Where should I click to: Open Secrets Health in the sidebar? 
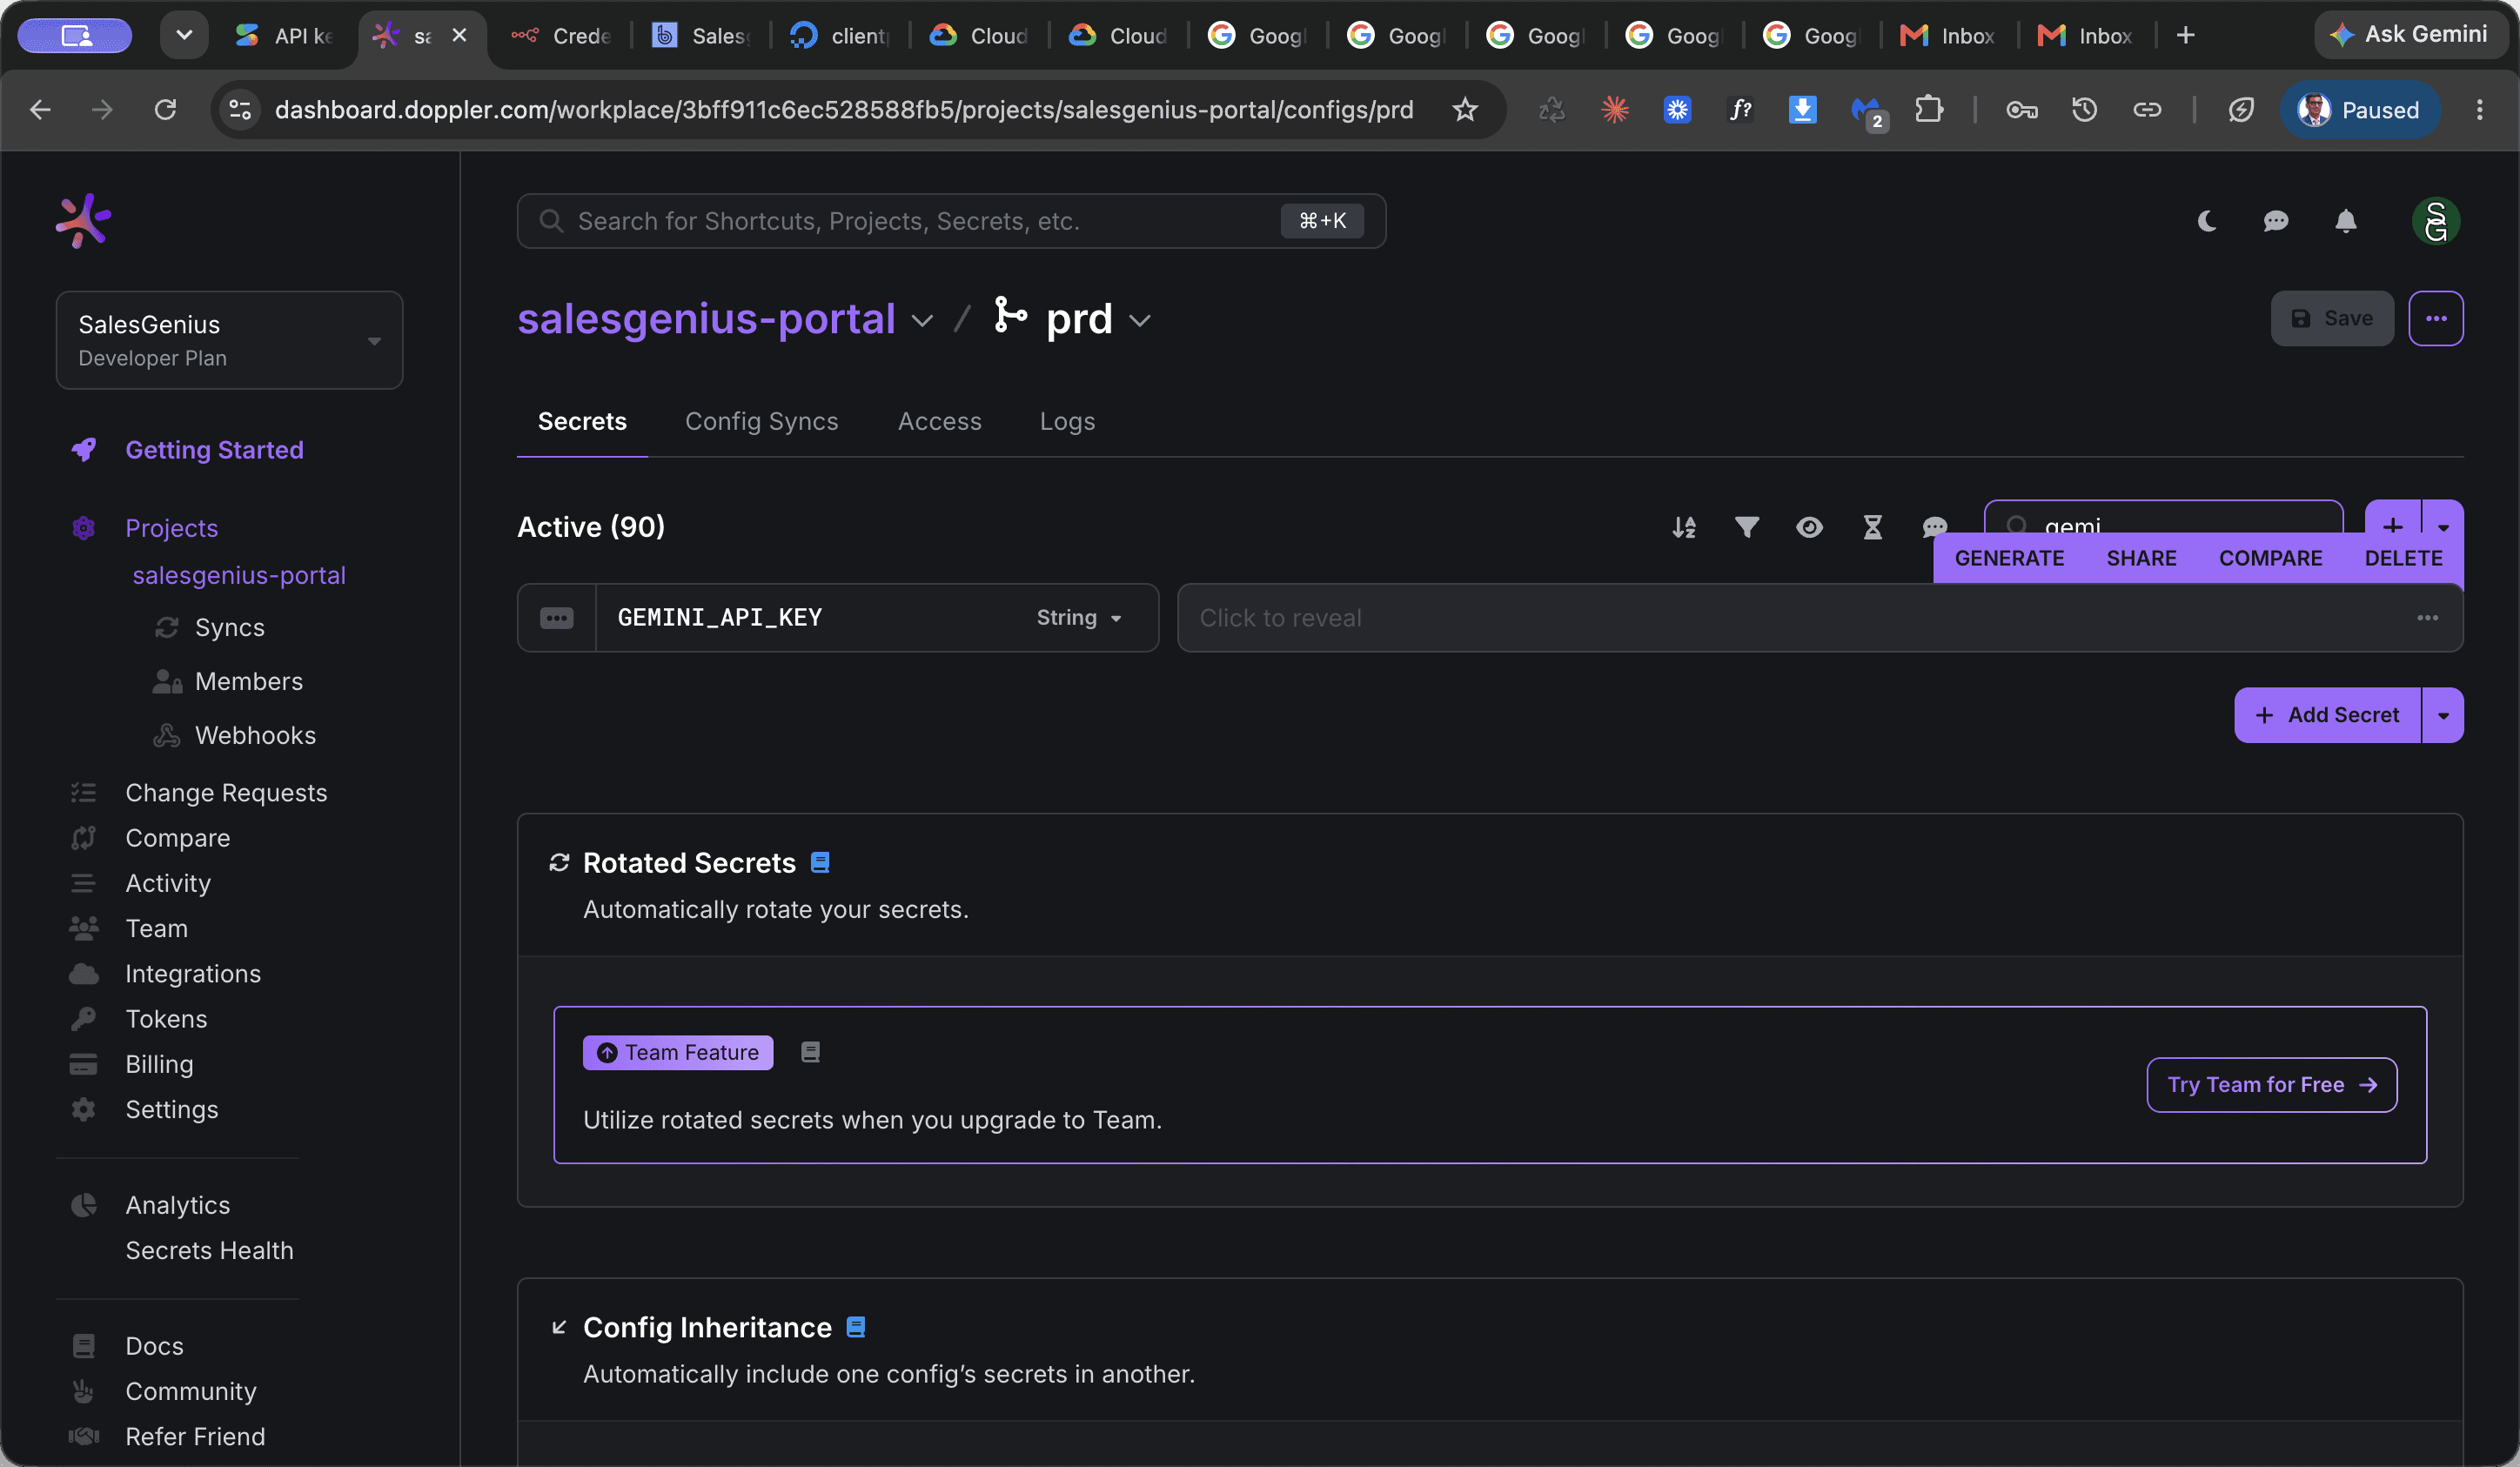tap(209, 1250)
